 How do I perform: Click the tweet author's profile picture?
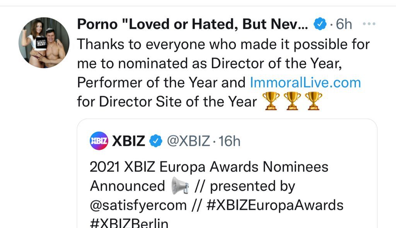[44, 43]
